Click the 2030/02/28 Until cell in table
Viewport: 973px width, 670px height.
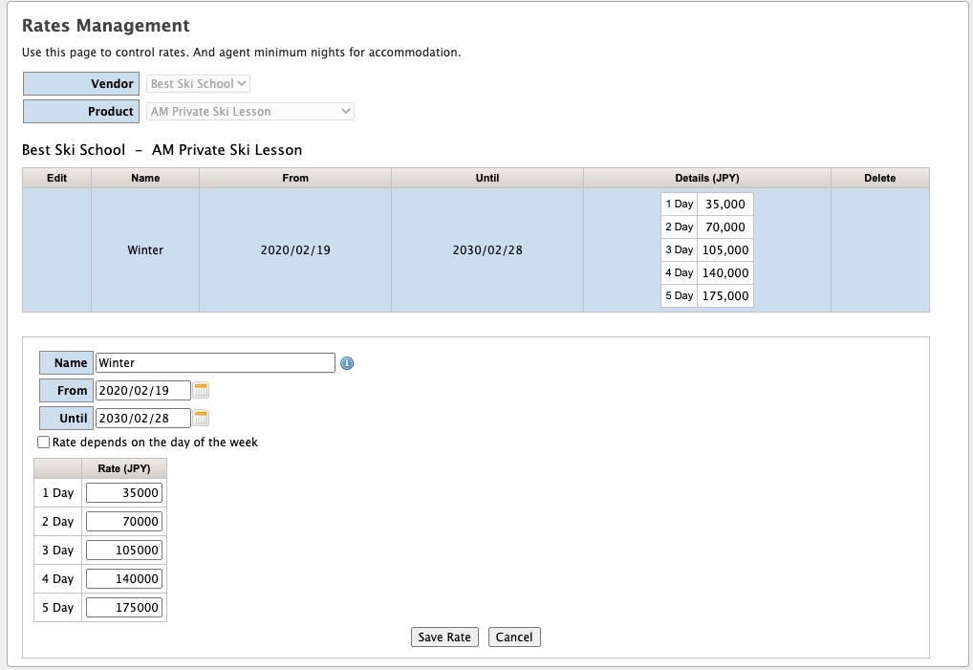point(487,250)
